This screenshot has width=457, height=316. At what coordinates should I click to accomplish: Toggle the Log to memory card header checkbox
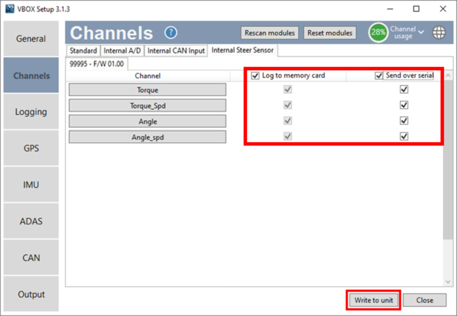[x=255, y=76]
